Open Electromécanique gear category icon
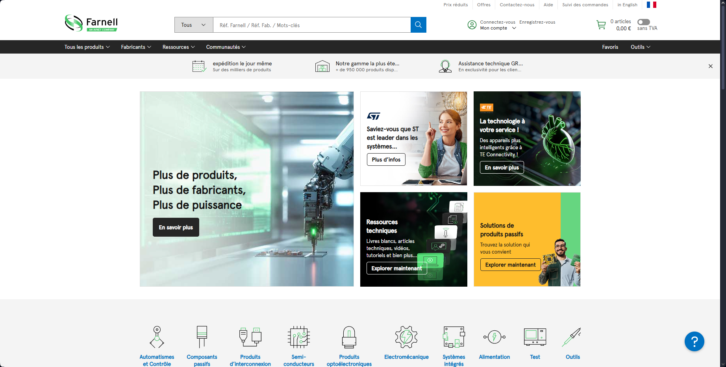The height and width of the screenshot is (367, 726). click(406, 337)
